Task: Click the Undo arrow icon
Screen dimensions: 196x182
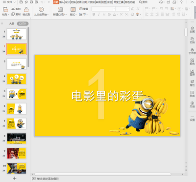Action: tap(42, 2)
